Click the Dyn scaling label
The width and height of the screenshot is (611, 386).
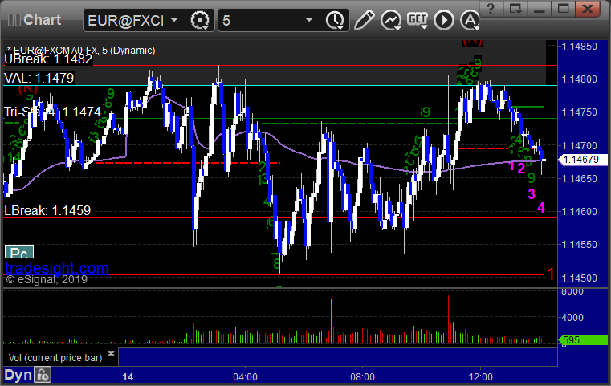pyautogui.click(x=18, y=375)
